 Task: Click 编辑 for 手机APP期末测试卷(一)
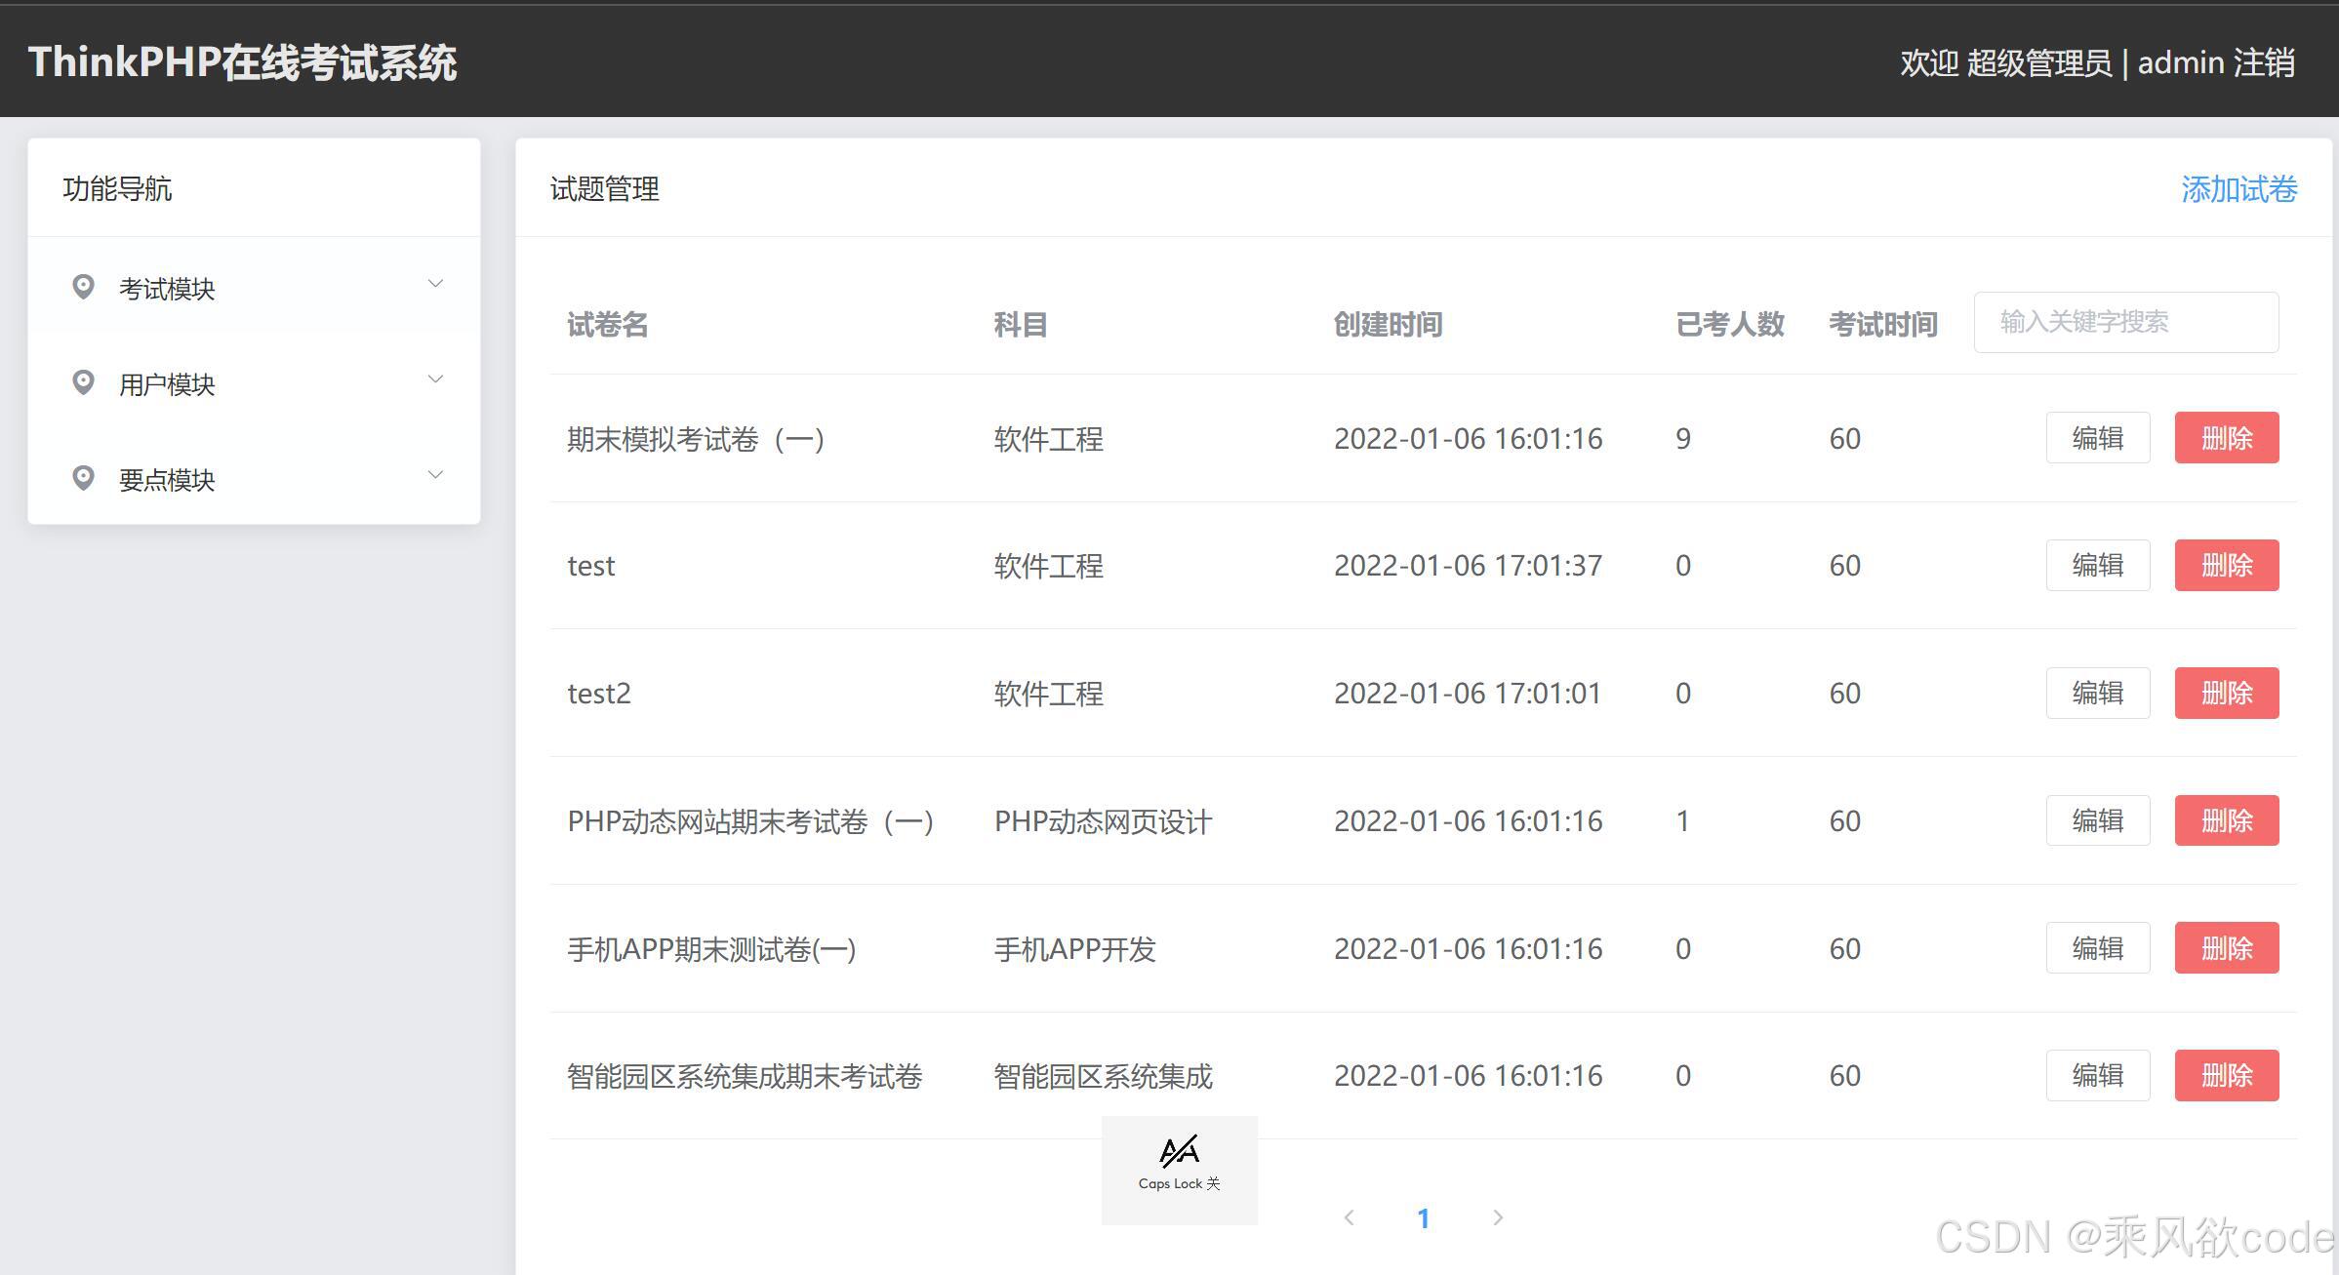[x=2098, y=947]
